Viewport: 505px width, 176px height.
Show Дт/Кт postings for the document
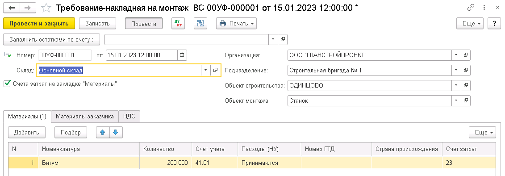[x=178, y=24]
